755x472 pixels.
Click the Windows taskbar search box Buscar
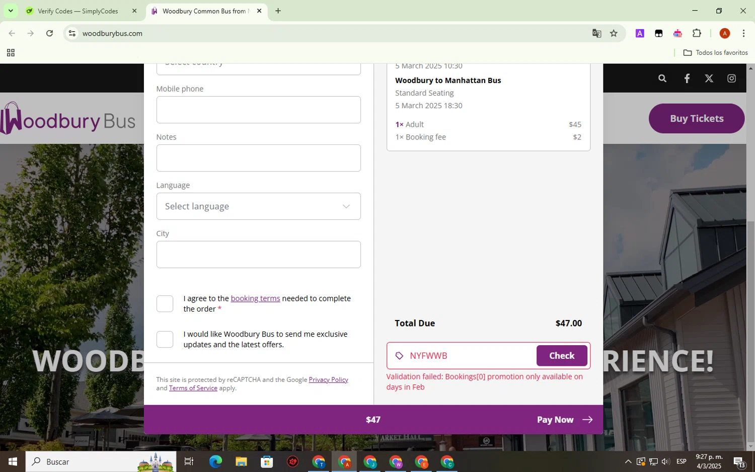[101, 461]
